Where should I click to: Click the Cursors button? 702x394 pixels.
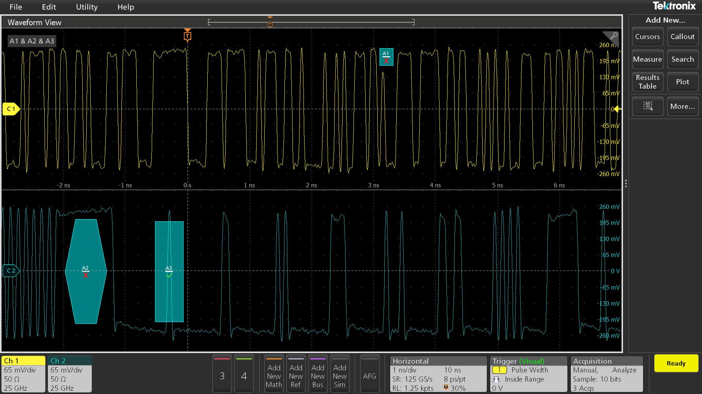(x=648, y=37)
